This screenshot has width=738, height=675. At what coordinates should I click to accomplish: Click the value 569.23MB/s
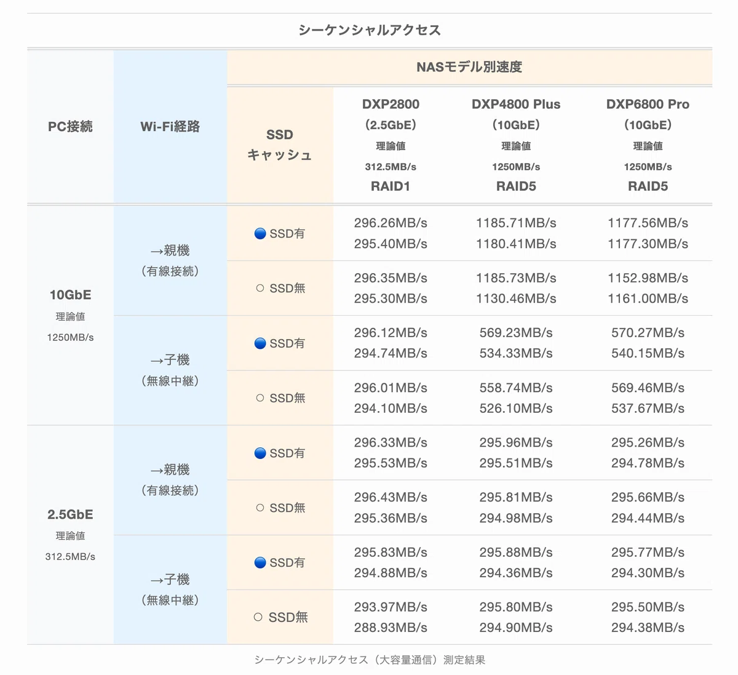pos(516,333)
